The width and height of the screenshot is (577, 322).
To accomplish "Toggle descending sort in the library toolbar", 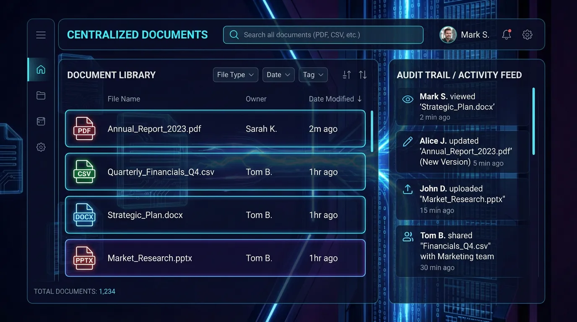I will [362, 74].
